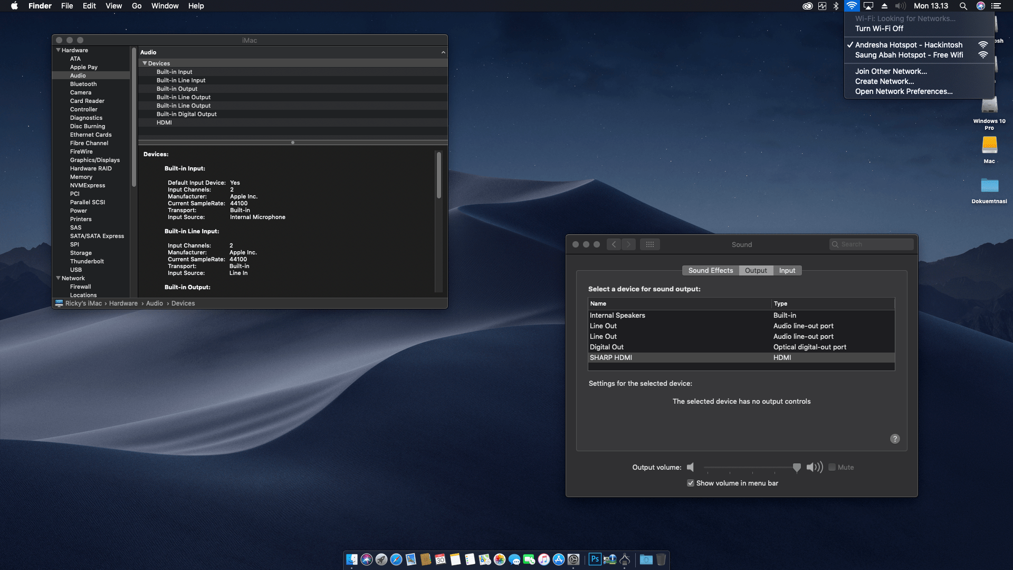The height and width of the screenshot is (570, 1013).
Task: Uncheck Show volume in menu bar
Action: coord(690,483)
